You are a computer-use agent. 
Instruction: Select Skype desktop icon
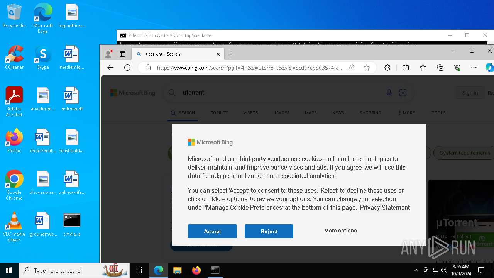43,58
